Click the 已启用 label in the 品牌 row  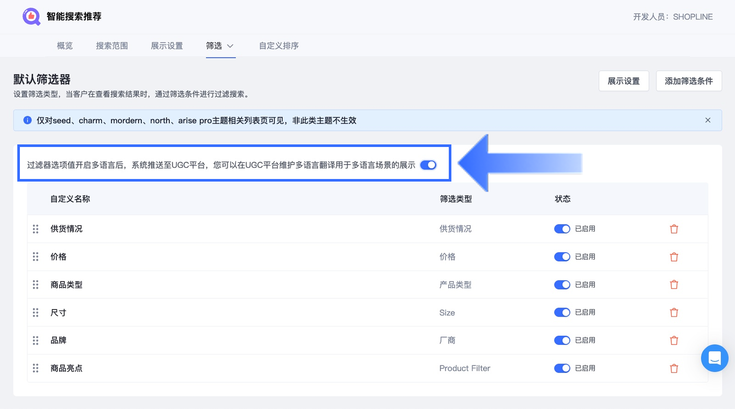coord(585,340)
